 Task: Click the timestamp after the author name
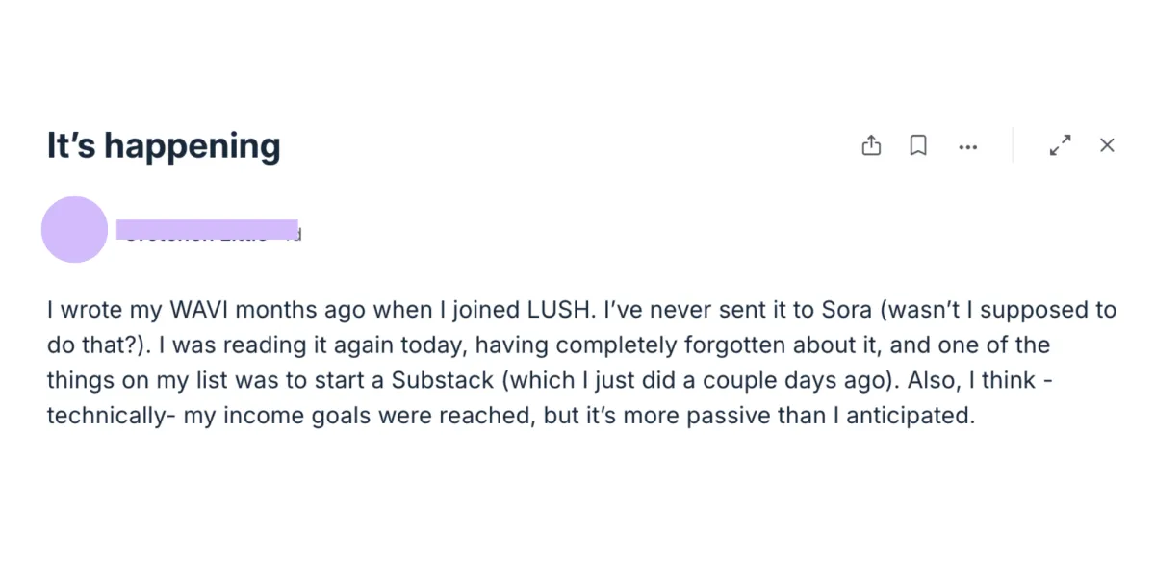(x=297, y=234)
